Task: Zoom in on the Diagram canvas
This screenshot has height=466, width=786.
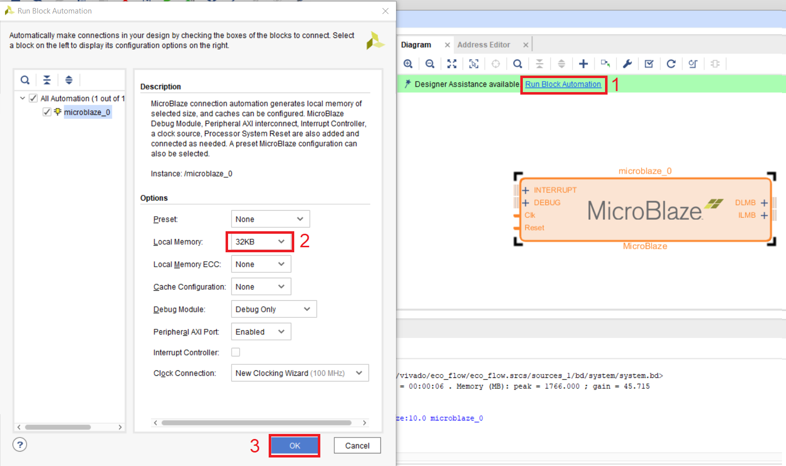Action: coord(408,64)
